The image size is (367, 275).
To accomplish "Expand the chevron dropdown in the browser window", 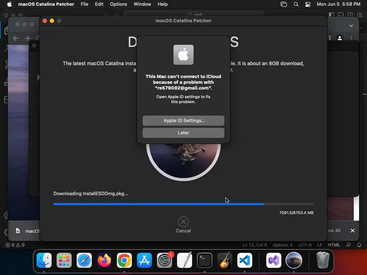I will click(351, 26).
